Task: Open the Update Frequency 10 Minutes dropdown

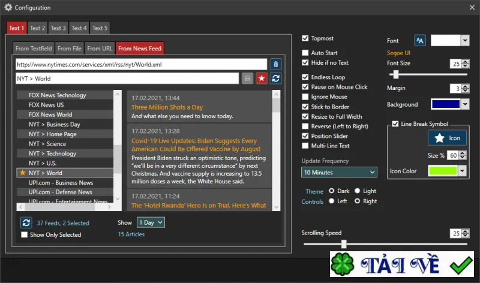Action: (339, 172)
